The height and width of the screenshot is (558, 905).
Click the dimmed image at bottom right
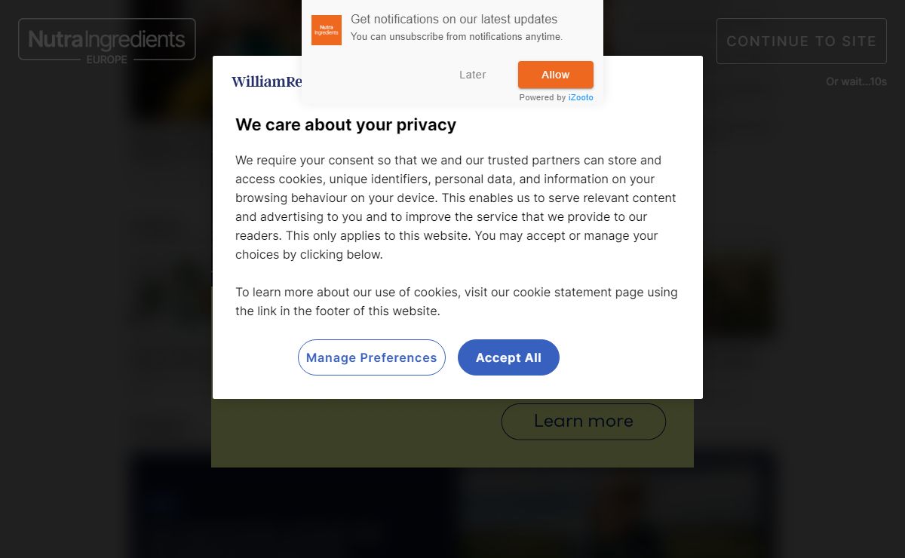click(615, 505)
